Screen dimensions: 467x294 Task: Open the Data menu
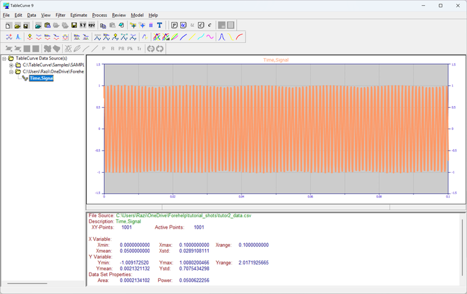31,15
